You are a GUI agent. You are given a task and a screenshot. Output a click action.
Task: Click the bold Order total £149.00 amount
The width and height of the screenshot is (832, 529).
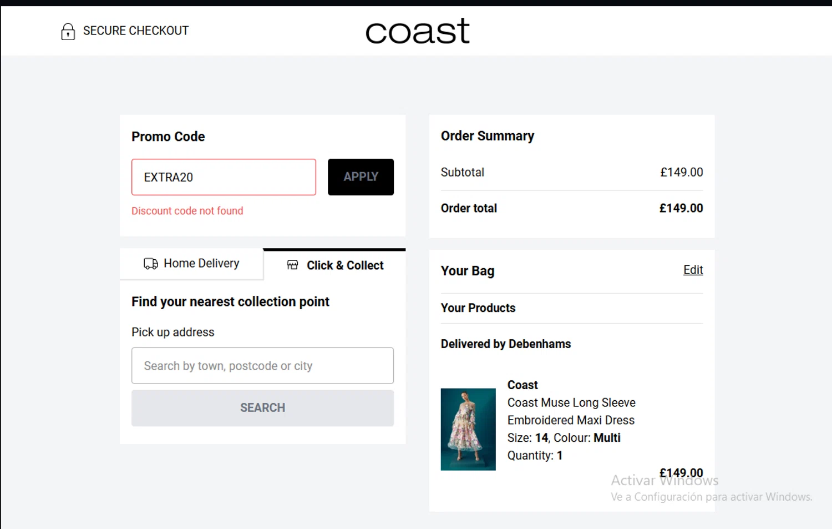(x=681, y=208)
